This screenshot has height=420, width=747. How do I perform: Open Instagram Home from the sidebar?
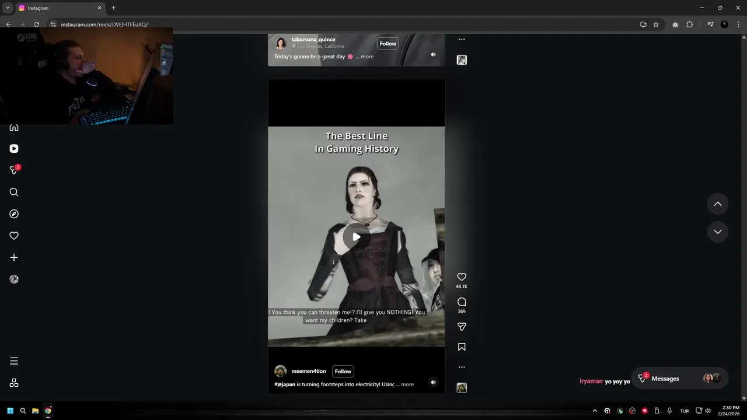[x=14, y=128]
